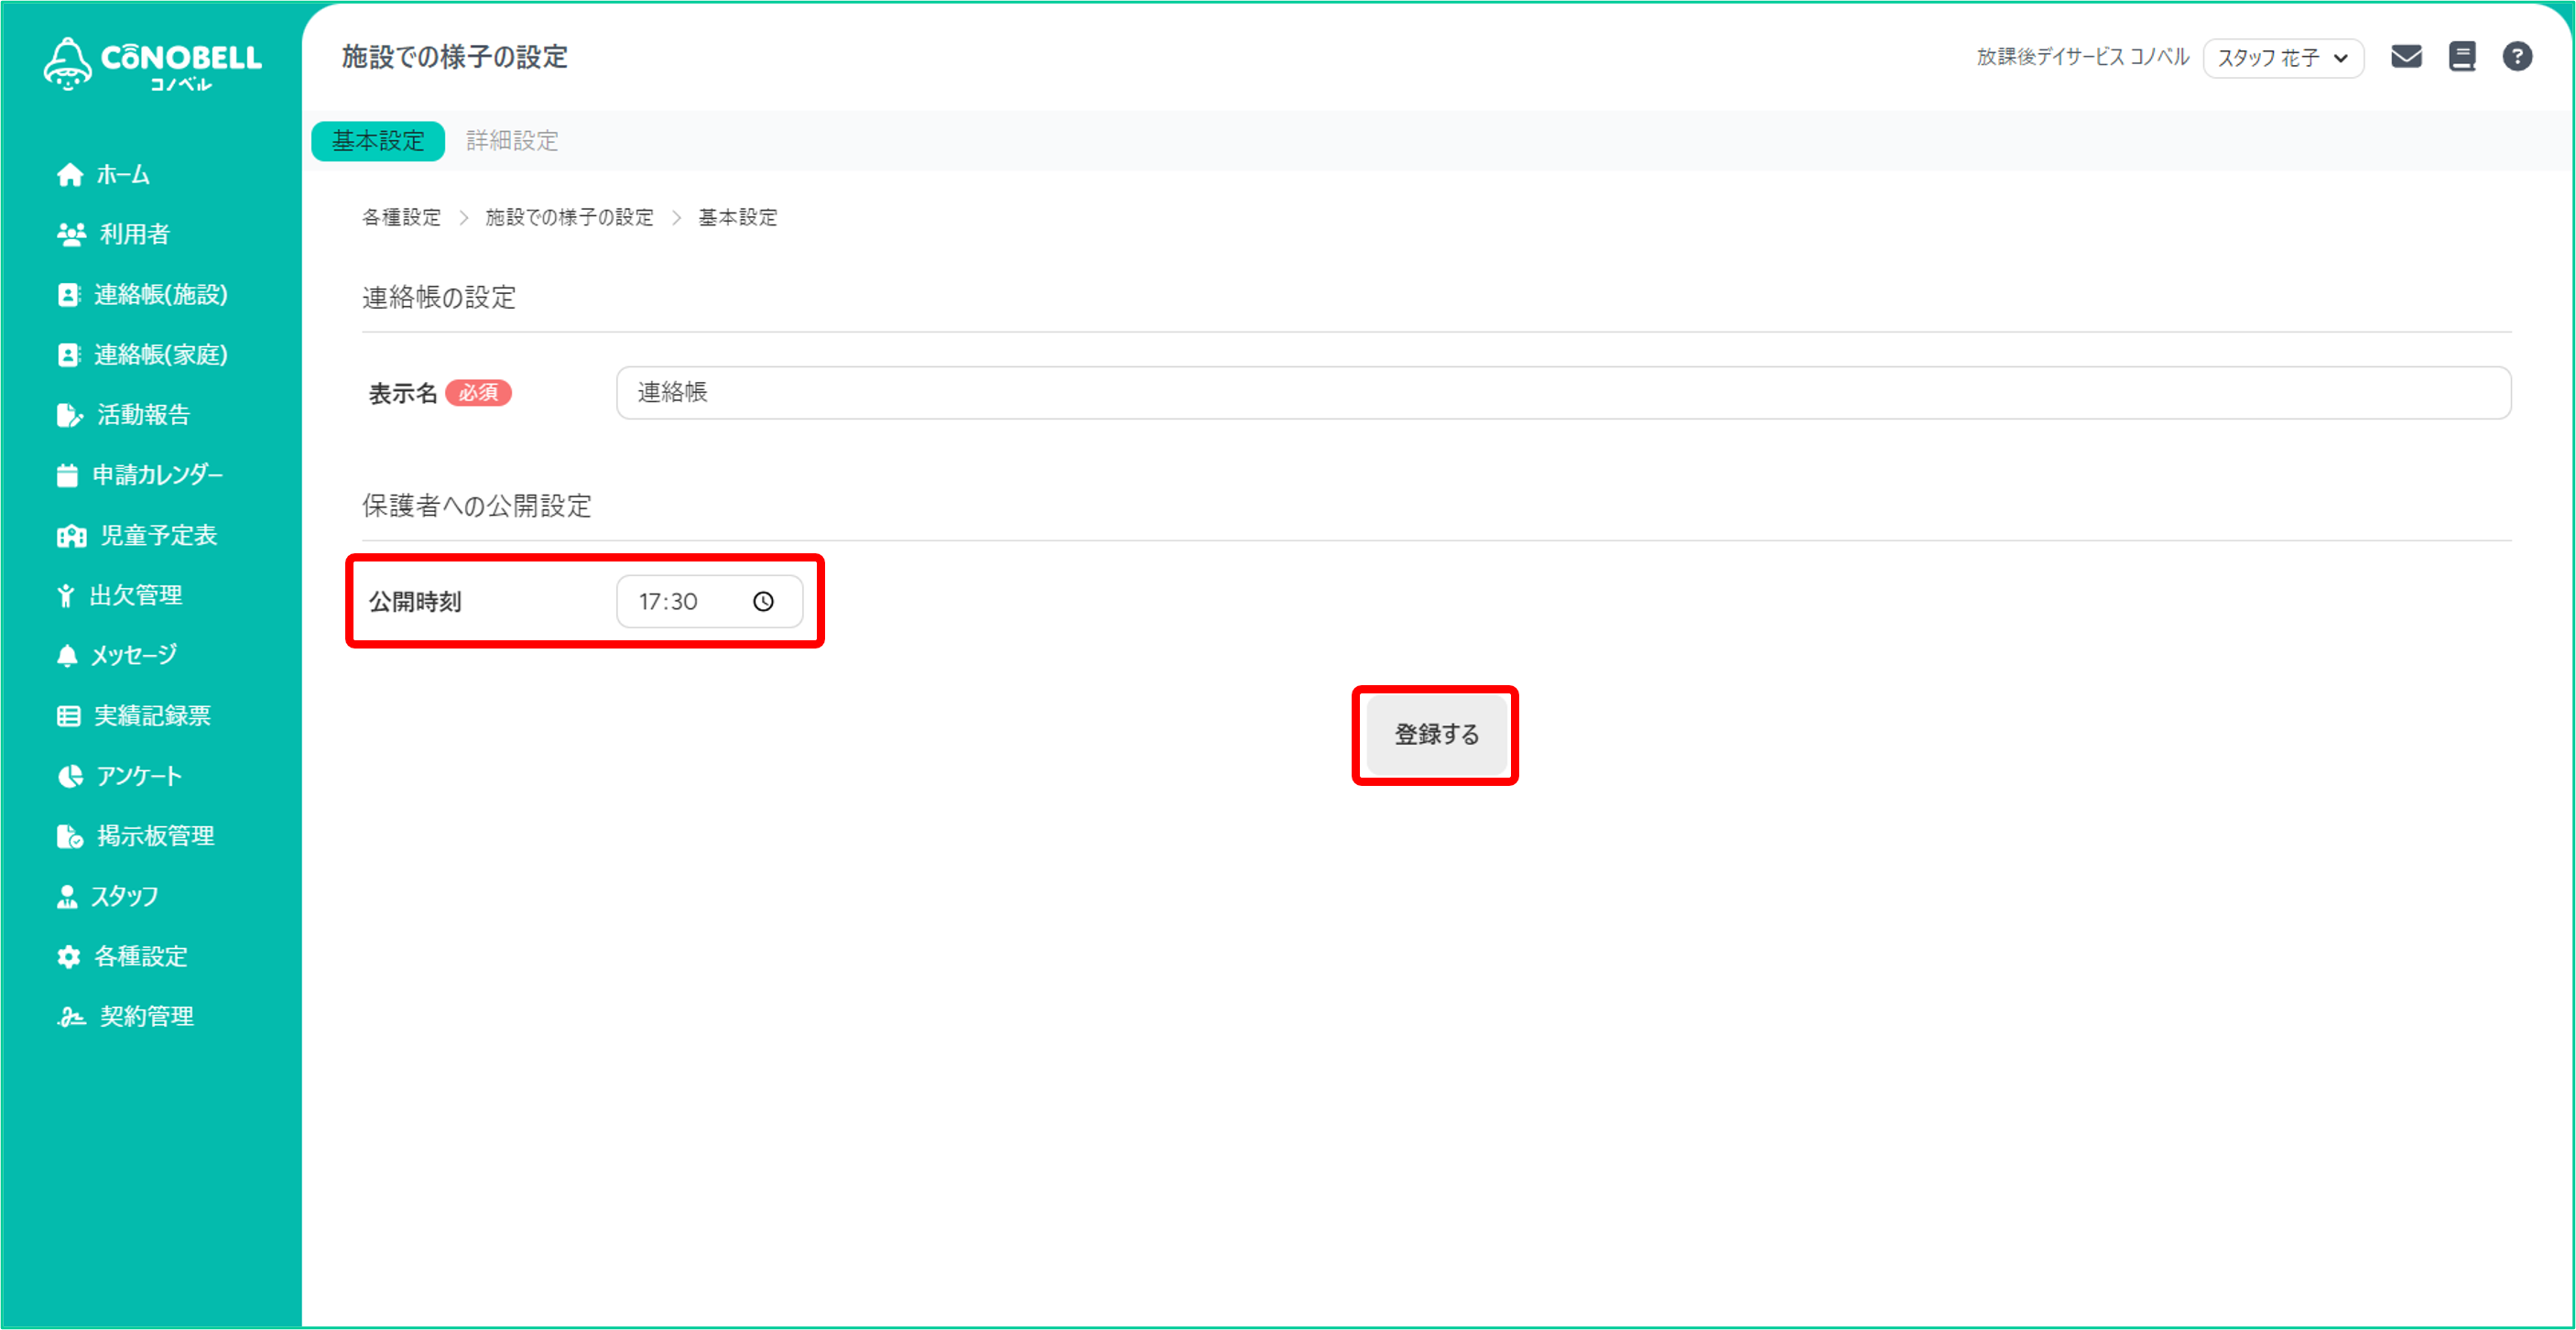
Task: Click the child icon beside 出欠管理
Action: 65,596
